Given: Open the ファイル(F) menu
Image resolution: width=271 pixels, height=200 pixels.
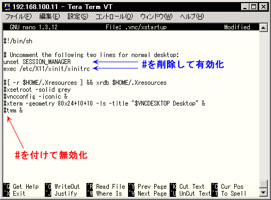Looking at the screenshot, I should 19,17.
